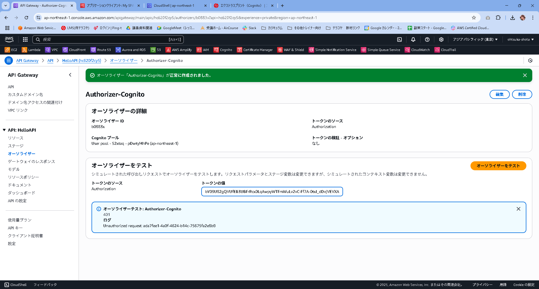
Task: Dismiss the green success banner
Action: coord(525,75)
